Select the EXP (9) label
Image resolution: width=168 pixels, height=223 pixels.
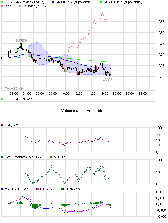pyautogui.click(x=46, y=189)
